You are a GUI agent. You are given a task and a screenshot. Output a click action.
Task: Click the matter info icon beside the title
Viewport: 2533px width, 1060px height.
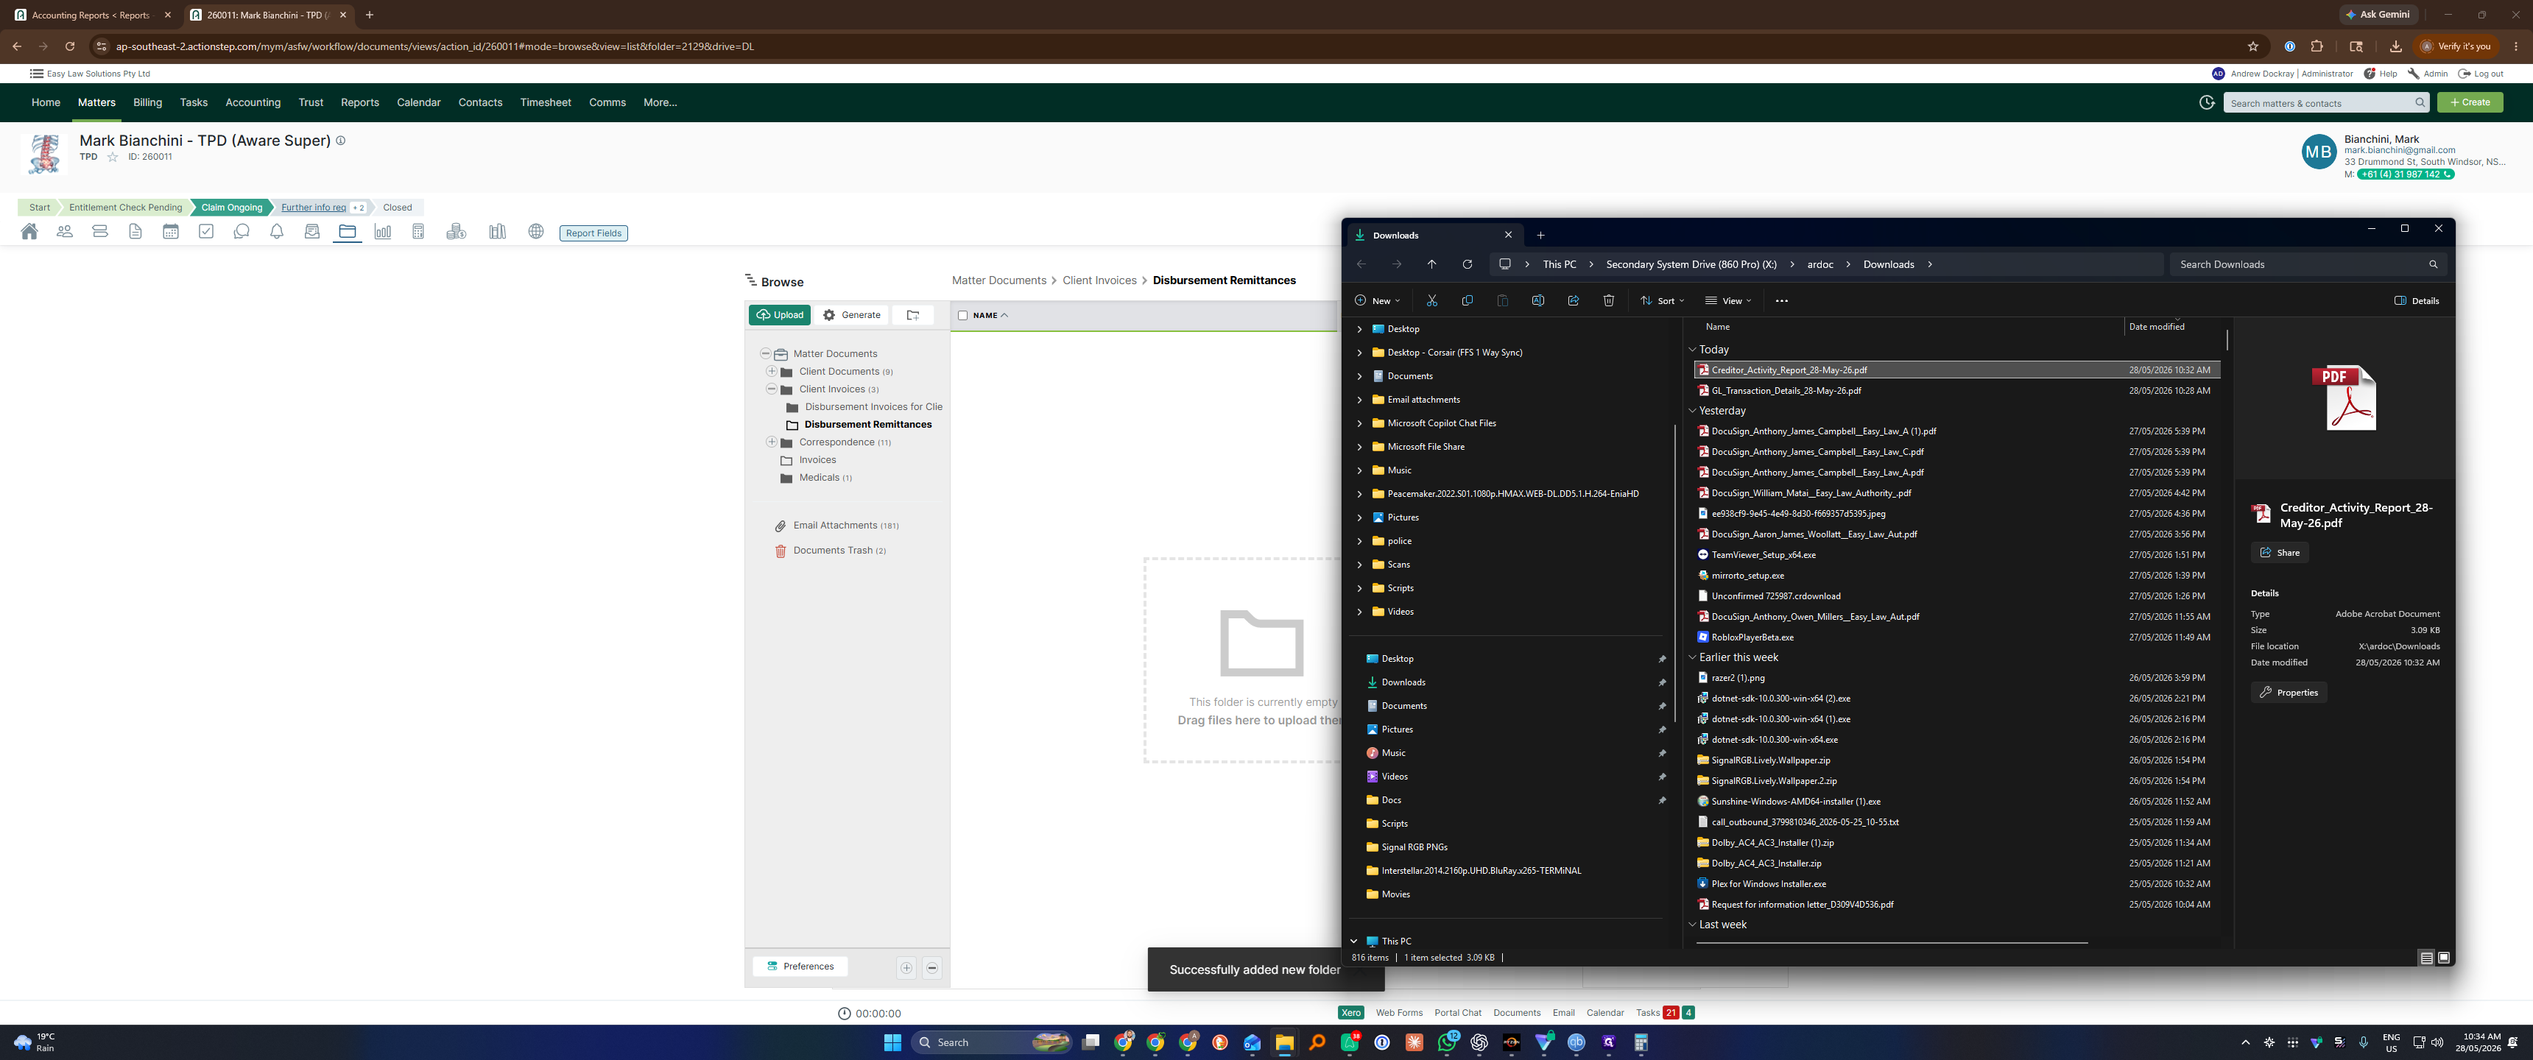pos(341,141)
